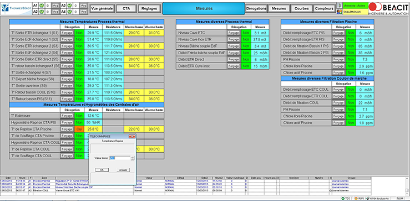Acknowledge A3 alarms with its Acq button
The image size is (410, 202).
(x=83, y=5)
